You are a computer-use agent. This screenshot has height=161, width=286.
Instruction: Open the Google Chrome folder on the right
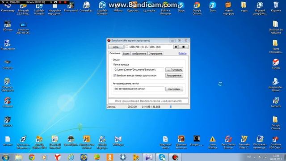pos(276,123)
